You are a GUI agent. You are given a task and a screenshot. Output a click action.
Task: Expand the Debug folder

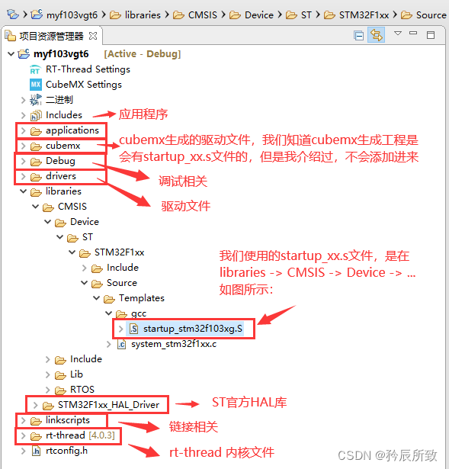coord(23,161)
